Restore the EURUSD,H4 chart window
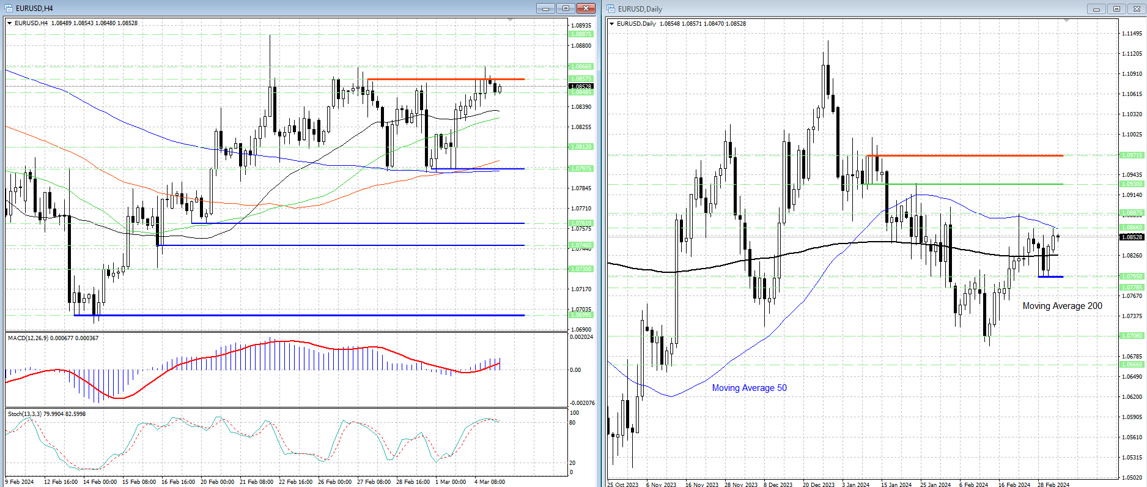The width and height of the screenshot is (1147, 487). 566,8
